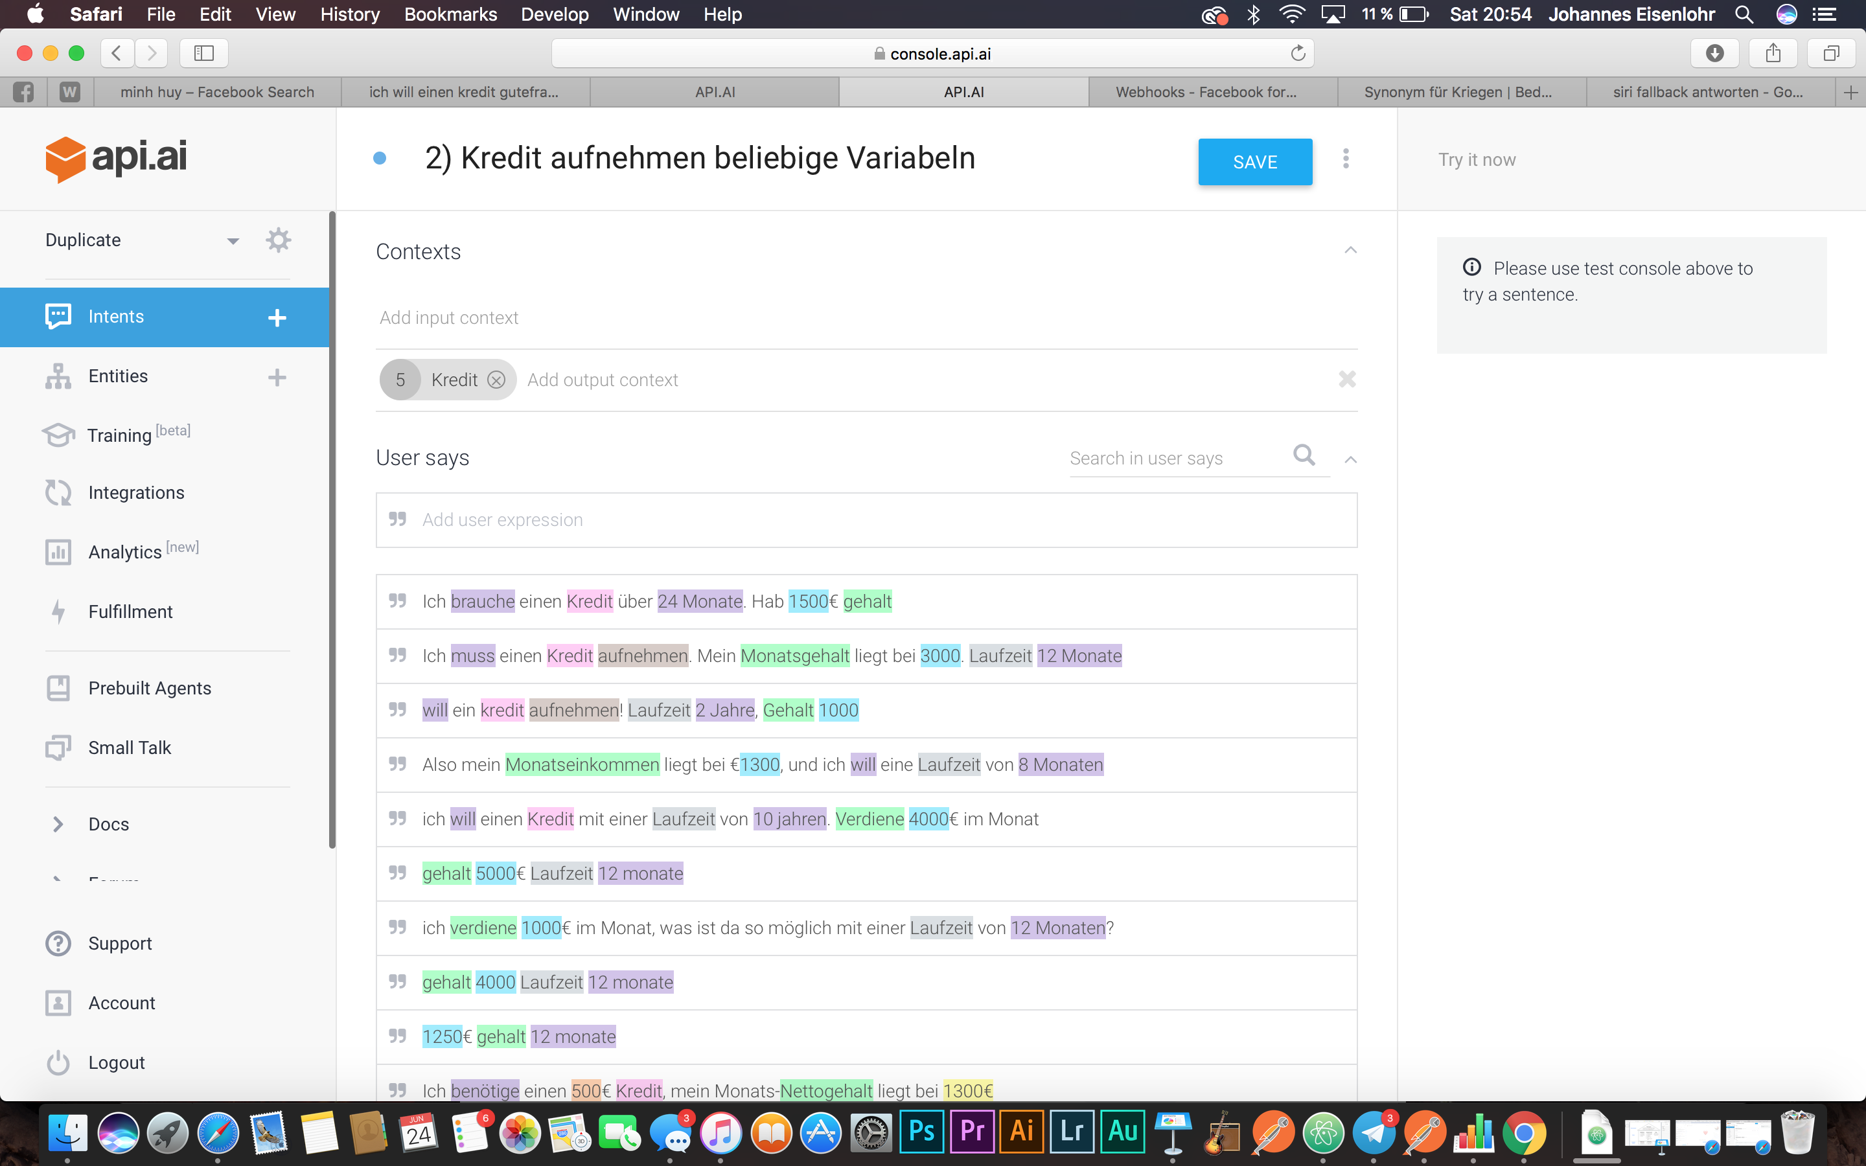
Task: Open the intent's three-dot options menu
Action: coord(1346,159)
